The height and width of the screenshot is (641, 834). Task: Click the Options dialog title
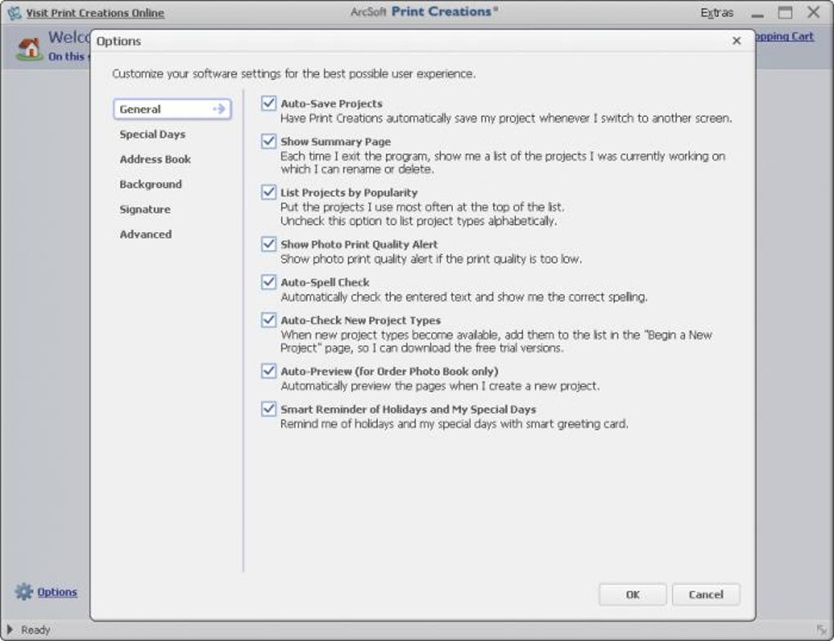coord(119,41)
